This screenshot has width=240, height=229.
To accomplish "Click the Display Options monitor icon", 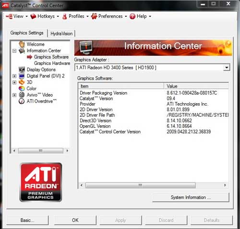I will (22, 70).
